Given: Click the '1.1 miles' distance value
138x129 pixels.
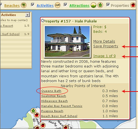Looking at the screenshot, I should tap(110, 116).
